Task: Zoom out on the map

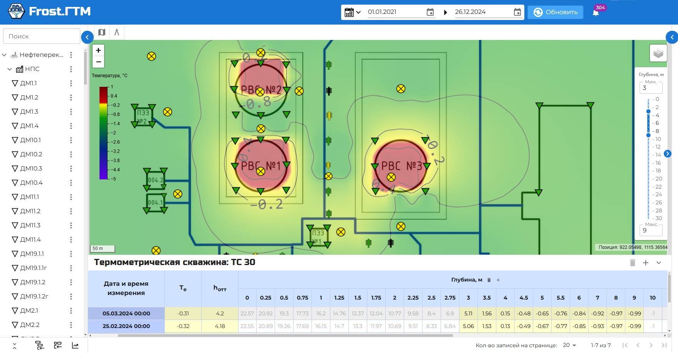Action: (x=98, y=62)
